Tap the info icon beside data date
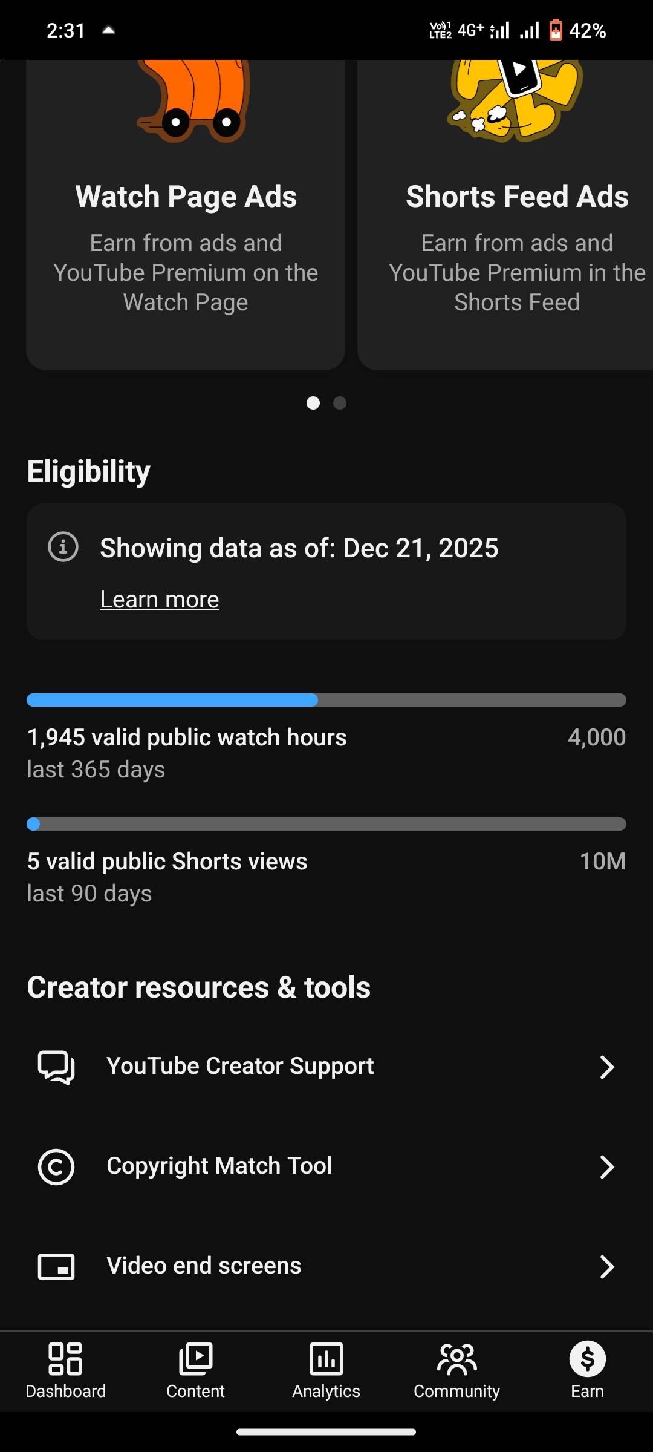Screen dimensions: 653x1452 click(63, 547)
